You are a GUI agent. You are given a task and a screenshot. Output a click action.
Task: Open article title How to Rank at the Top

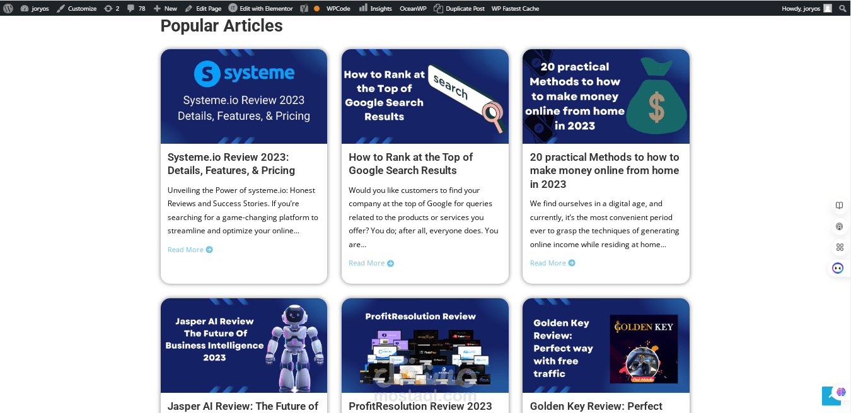pyautogui.click(x=411, y=164)
